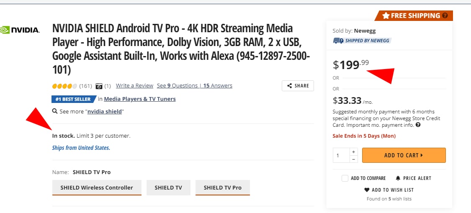Set a Price Alert
This screenshot has height=213, width=471.
413,178
